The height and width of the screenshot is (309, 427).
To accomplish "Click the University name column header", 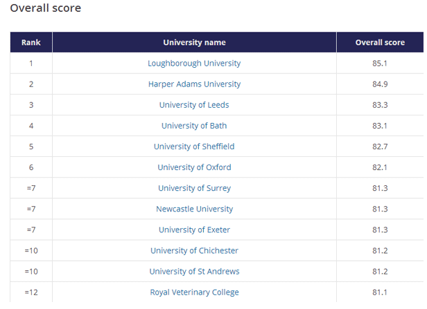I will click(194, 42).
